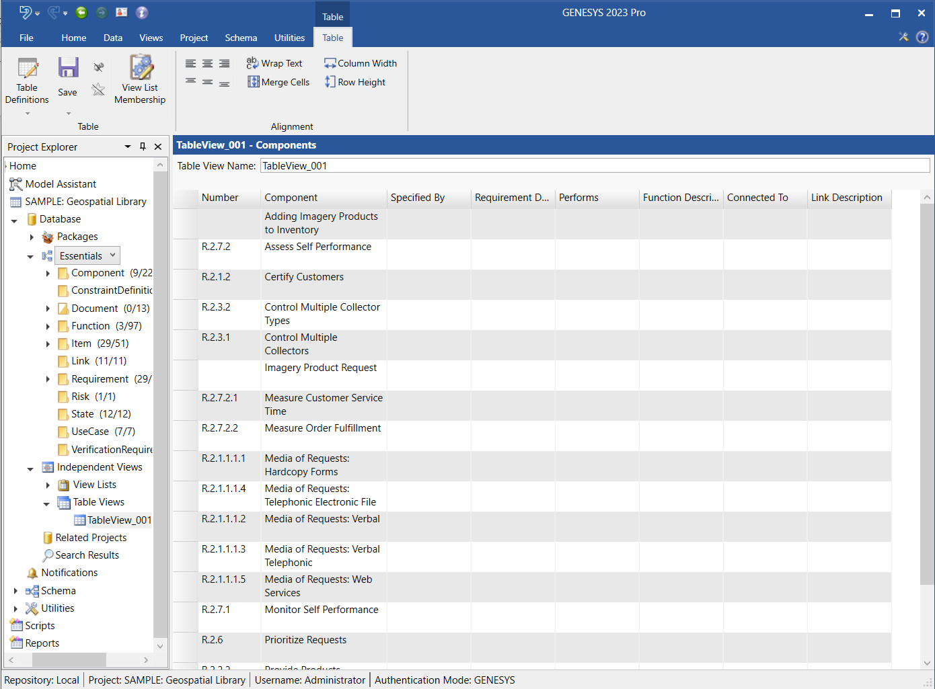
Task: Click the purple info icon in title bar
Action: pos(142,12)
